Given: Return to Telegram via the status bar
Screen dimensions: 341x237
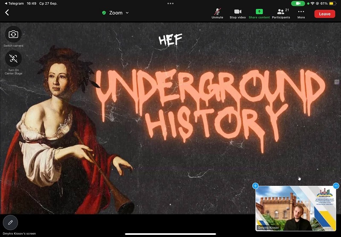Looking at the screenshot, I should point(14,3).
